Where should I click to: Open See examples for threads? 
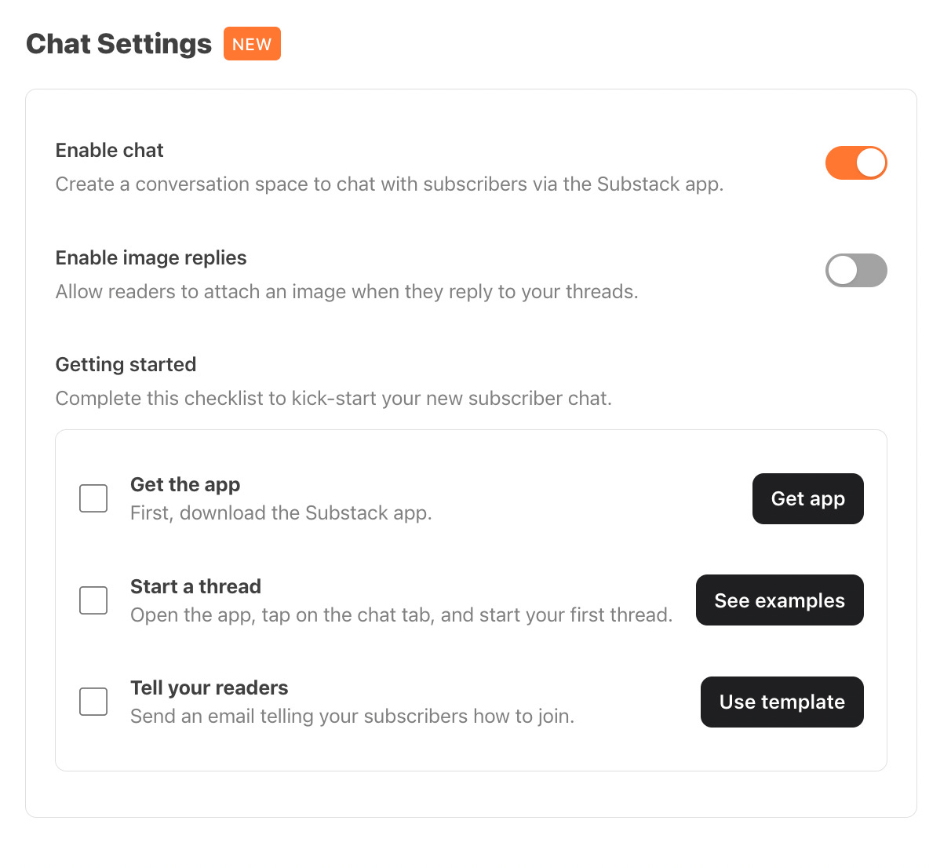click(x=779, y=600)
